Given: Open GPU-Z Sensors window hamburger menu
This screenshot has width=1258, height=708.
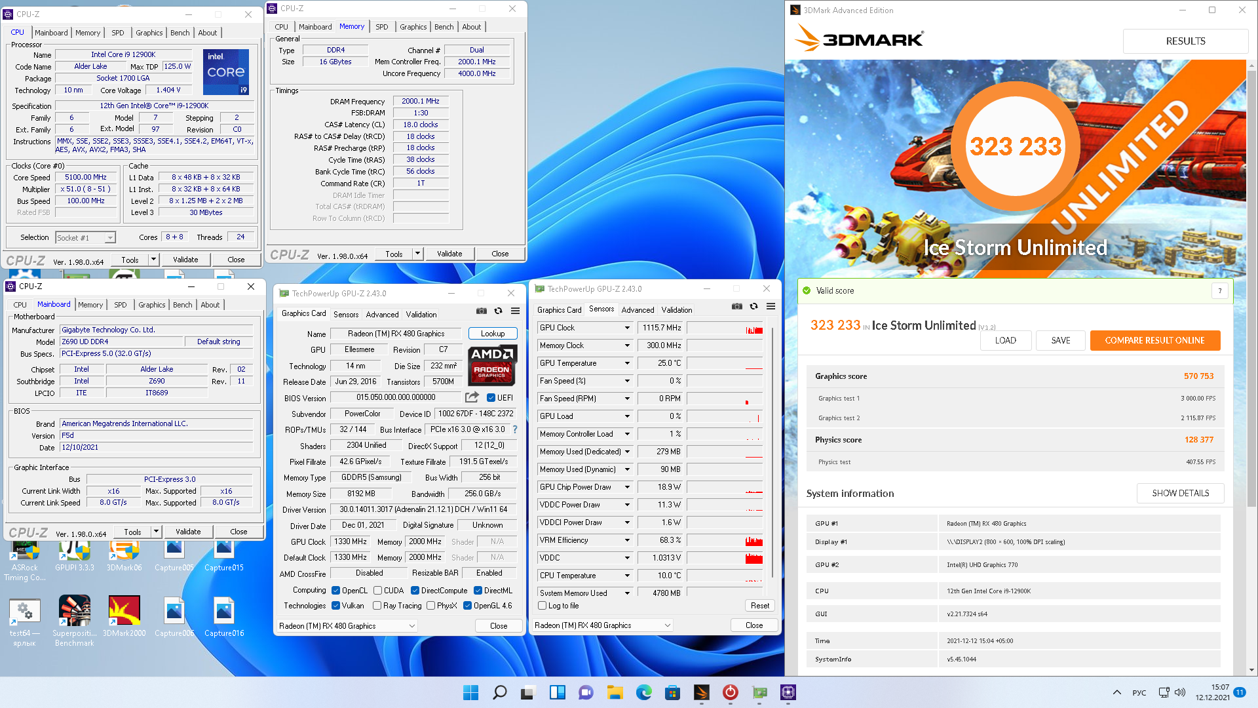Looking at the screenshot, I should pyautogui.click(x=771, y=306).
